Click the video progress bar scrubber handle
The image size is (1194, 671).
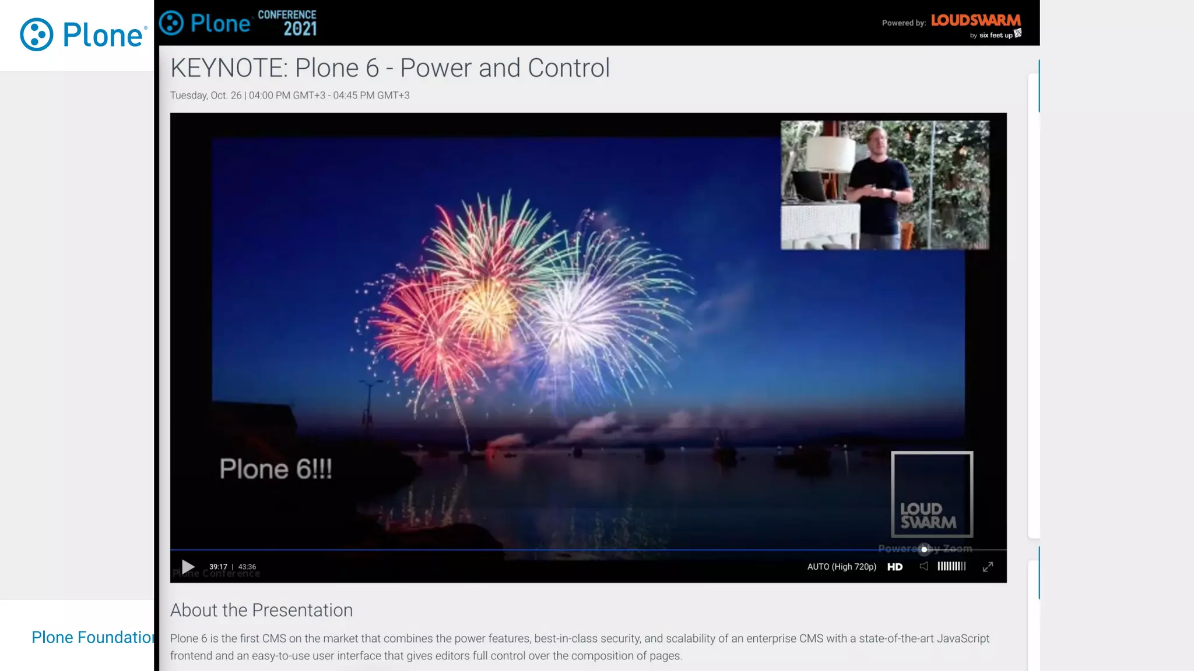coord(924,549)
